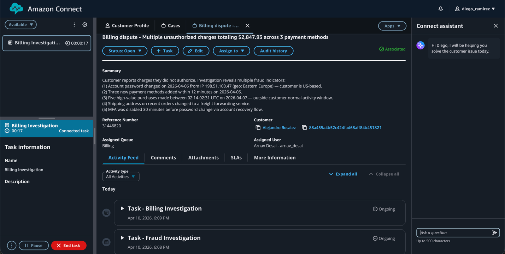Image resolution: width=505 pixels, height=254 pixels.
Task: Collapse all activity entries
Action: point(384,174)
